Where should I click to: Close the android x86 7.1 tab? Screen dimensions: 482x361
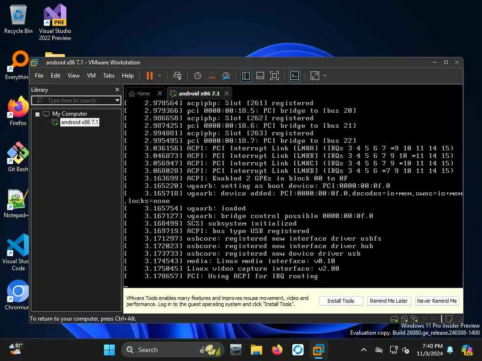click(x=226, y=94)
